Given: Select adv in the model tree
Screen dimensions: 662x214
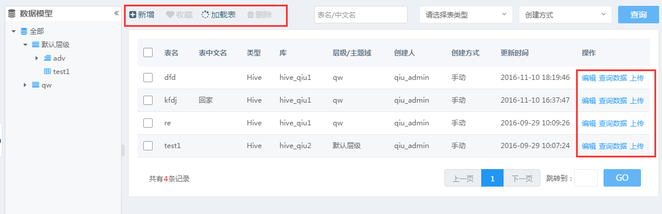Looking at the screenshot, I should 59,58.
